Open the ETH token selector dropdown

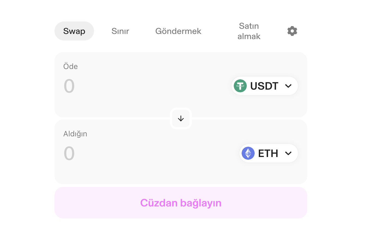tap(268, 153)
